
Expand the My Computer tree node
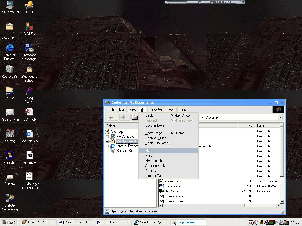click(x=107, y=137)
